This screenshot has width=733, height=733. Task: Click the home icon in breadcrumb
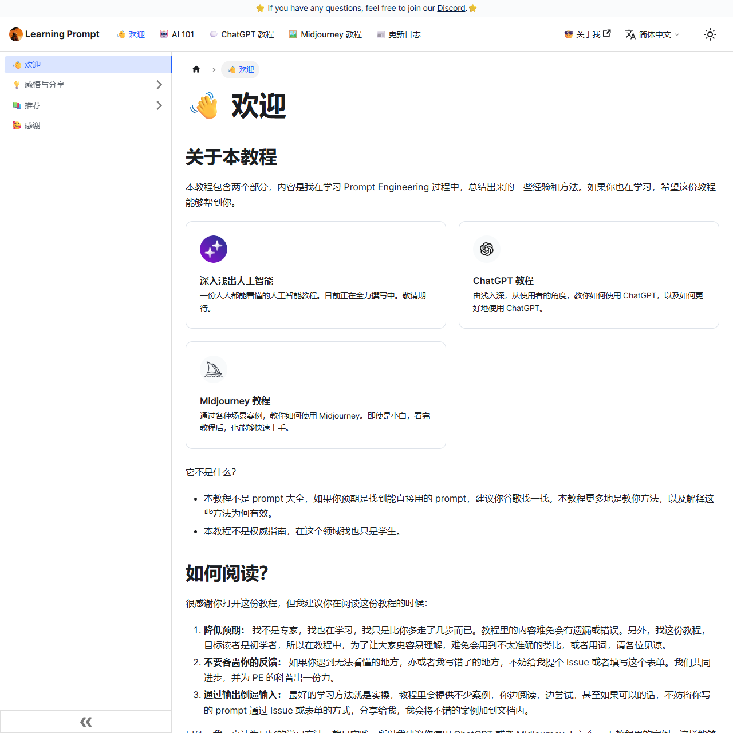pos(196,69)
